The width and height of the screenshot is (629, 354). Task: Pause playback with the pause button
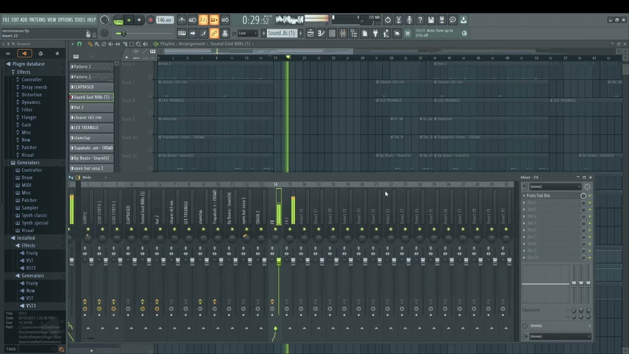(129, 21)
